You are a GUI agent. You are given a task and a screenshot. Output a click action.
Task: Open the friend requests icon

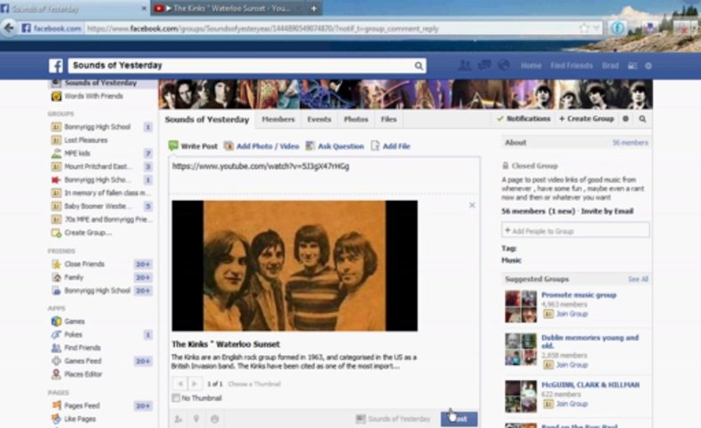465,65
